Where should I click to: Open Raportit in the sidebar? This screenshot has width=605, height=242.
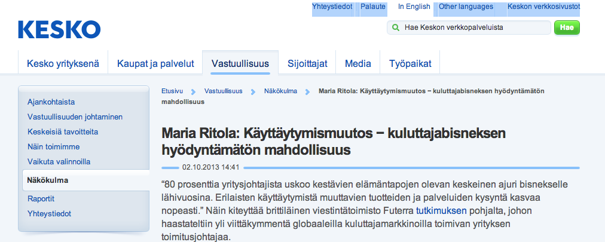tap(41, 198)
